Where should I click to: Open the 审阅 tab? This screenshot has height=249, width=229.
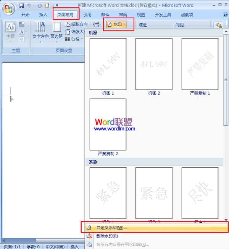pos(123,15)
